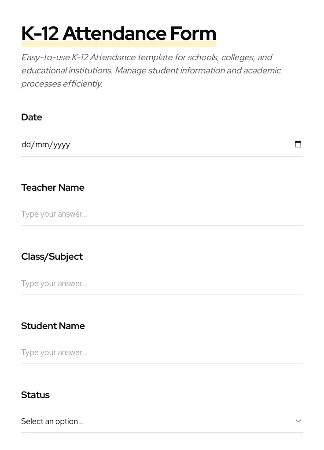
Task: Click the Date field calendar symbol
Action: (x=298, y=144)
